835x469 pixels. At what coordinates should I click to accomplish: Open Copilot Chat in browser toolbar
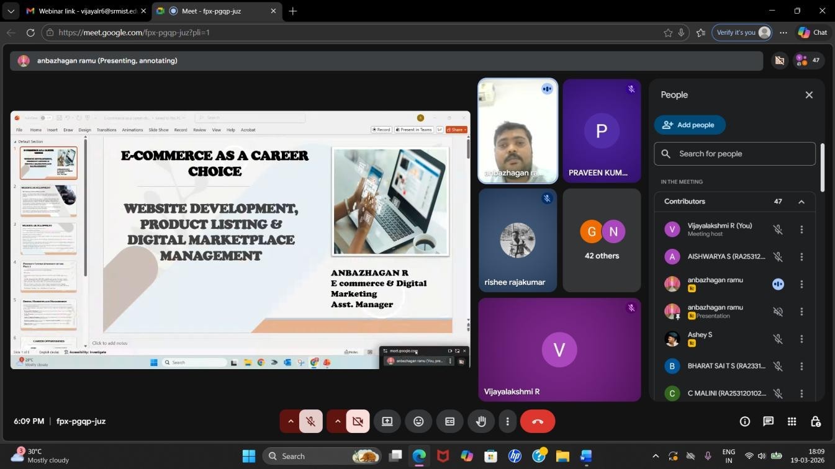(x=813, y=32)
